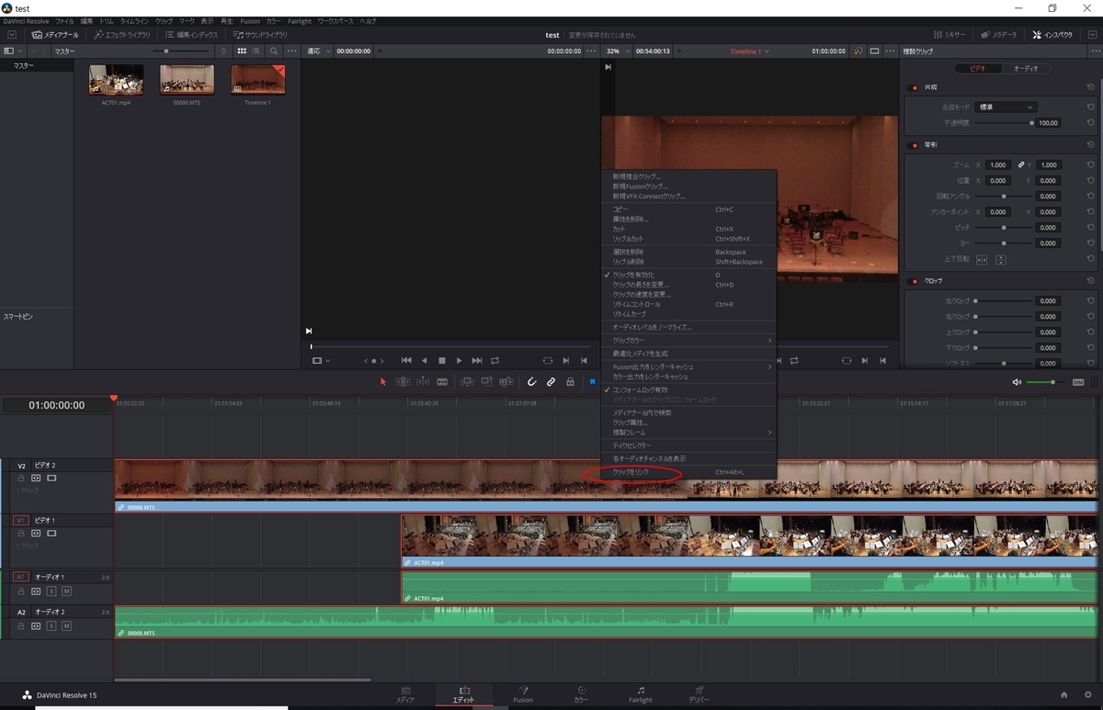Click the horizontal flip button
The image size is (1103, 710).
tap(983, 260)
